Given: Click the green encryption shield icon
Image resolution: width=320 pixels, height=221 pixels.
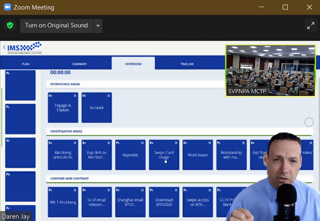Looking at the screenshot, I should (x=10, y=25).
